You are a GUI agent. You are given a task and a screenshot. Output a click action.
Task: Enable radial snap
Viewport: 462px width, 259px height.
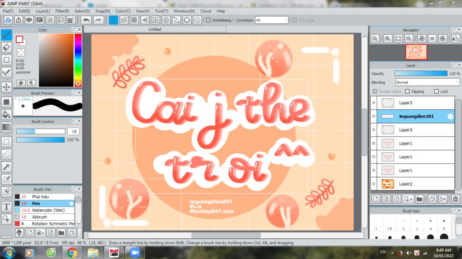[155, 20]
